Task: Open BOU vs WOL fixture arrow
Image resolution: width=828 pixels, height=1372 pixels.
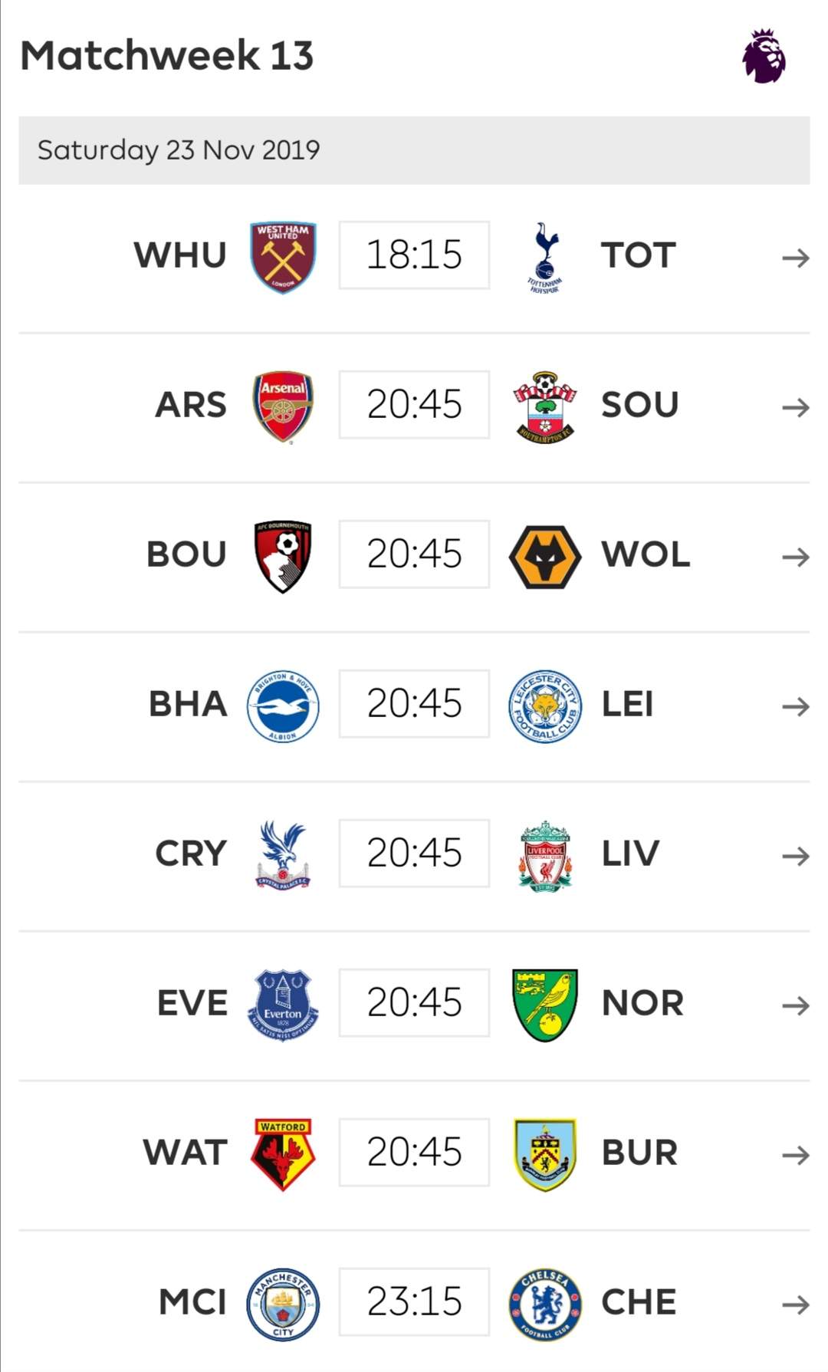Action: coord(795,557)
